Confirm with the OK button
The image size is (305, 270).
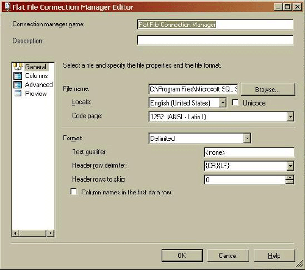[182, 255]
